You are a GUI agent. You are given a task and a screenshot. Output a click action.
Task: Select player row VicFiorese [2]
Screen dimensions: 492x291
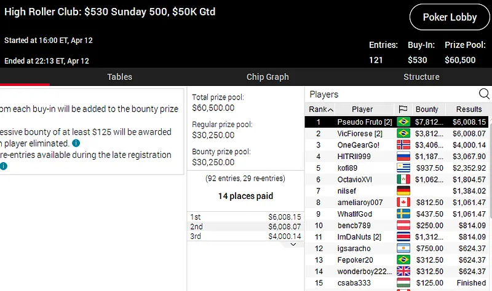(360, 133)
